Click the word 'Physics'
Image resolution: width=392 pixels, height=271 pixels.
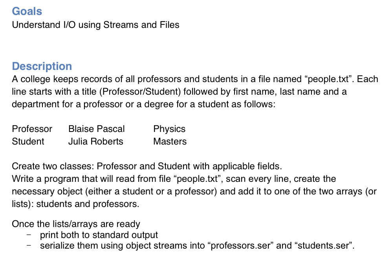169,129
